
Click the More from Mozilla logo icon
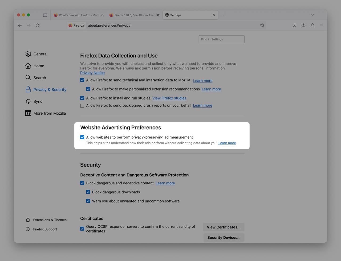tap(28, 113)
